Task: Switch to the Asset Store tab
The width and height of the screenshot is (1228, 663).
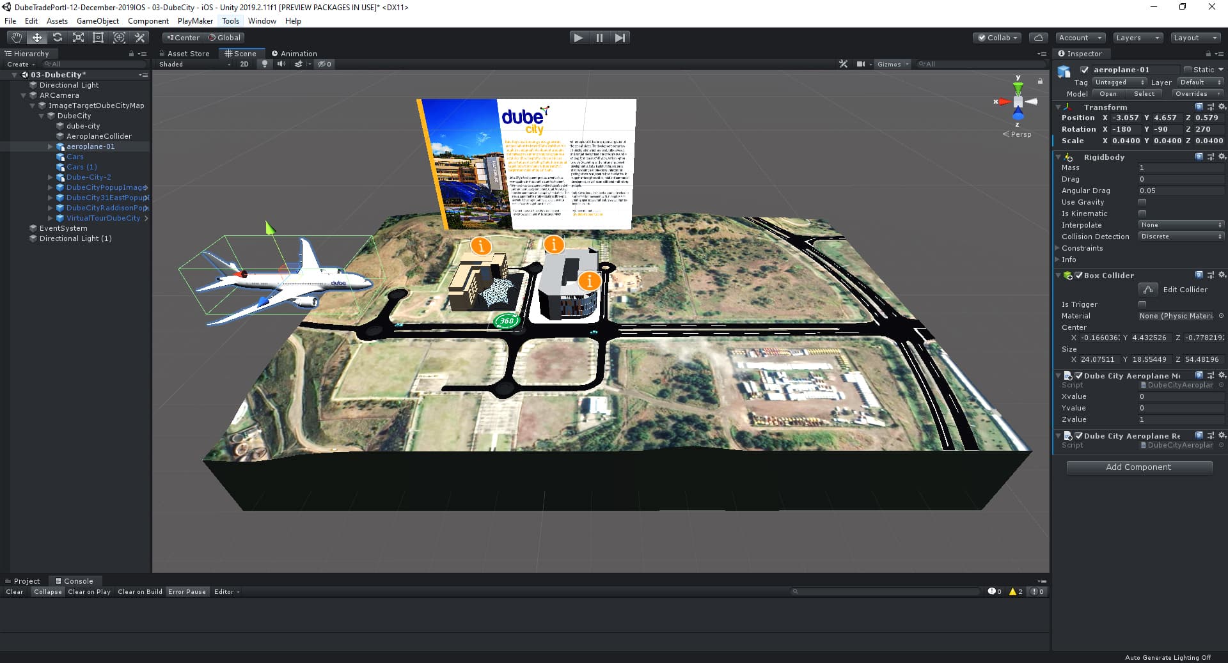Action: pos(184,54)
